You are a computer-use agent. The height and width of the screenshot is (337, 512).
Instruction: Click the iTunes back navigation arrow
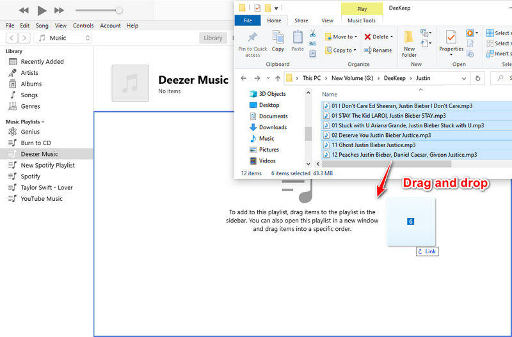12,38
